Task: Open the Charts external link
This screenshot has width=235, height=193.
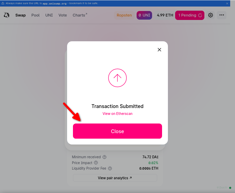Action: (x=80, y=15)
